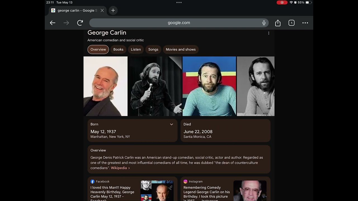Click 'Manhattan, New York, NY' text

point(110,137)
